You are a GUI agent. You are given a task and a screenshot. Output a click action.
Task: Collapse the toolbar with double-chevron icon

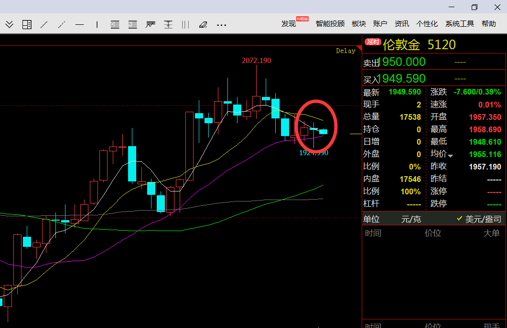click(x=10, y=24)
